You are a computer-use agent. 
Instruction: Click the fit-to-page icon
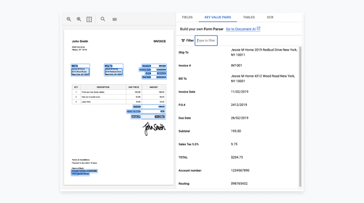tap(89, 19)
